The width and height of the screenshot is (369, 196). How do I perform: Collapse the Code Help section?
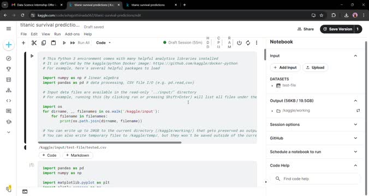(355, 166)
